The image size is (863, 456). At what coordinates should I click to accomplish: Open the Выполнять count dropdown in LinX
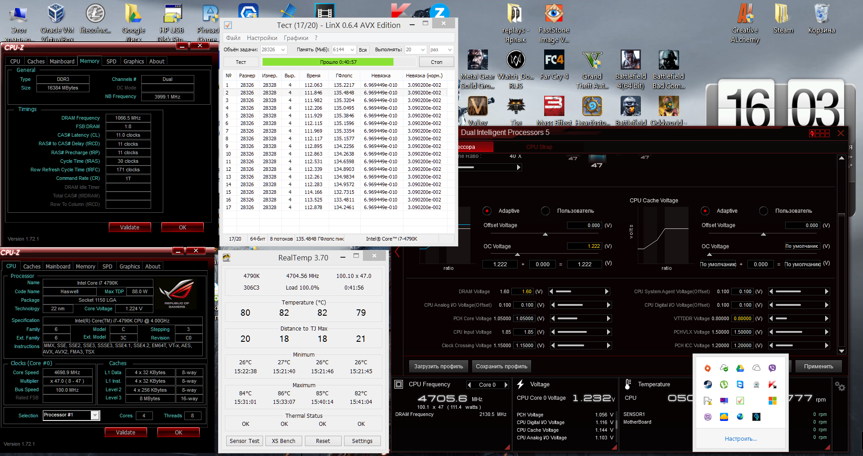tap(415, 49)
